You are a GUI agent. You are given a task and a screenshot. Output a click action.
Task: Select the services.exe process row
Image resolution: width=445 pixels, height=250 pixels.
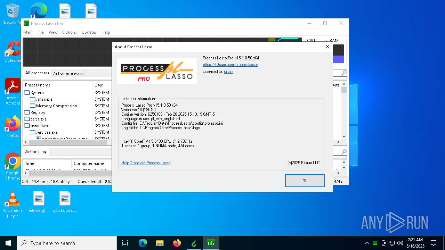pyautogui.click(x=67, y=132)
